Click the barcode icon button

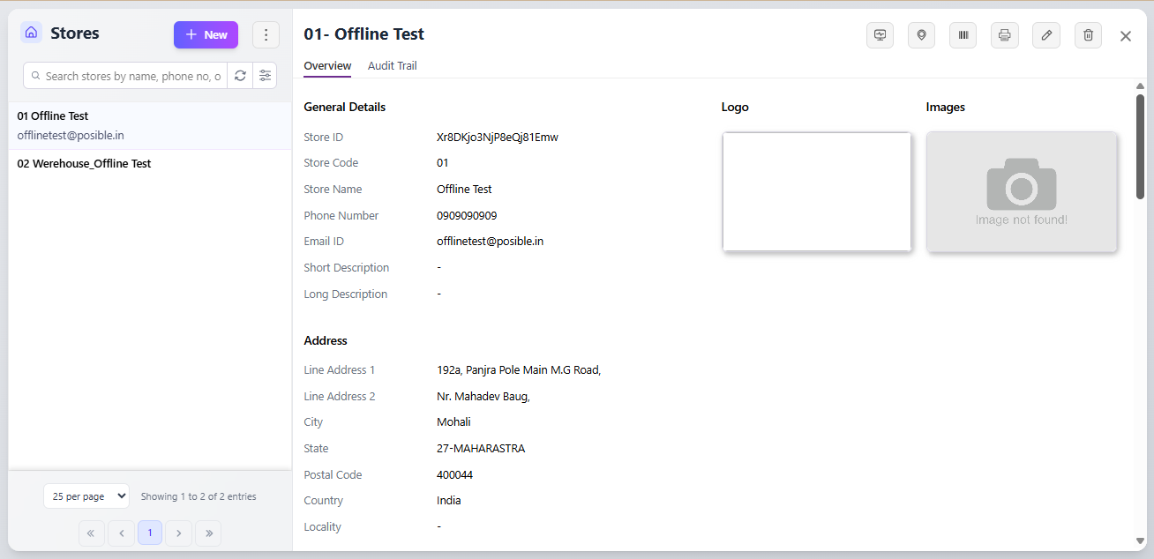[963, 35]
